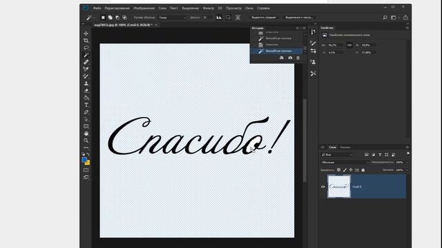Select the Crop tool
The height and width of the screenshot is (248, 442).
tap(86, 41)
